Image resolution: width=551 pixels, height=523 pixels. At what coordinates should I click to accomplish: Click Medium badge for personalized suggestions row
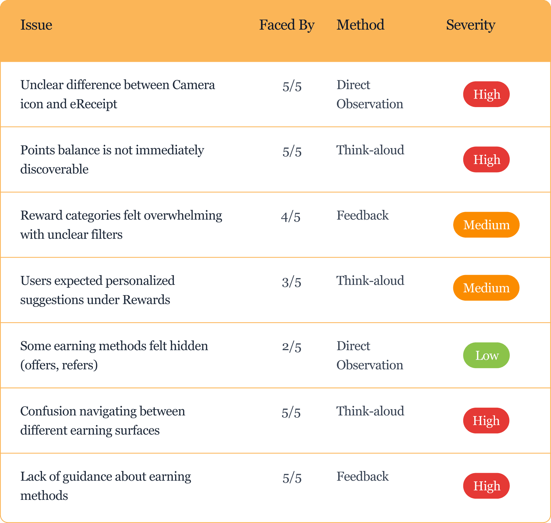pos(486,288)
